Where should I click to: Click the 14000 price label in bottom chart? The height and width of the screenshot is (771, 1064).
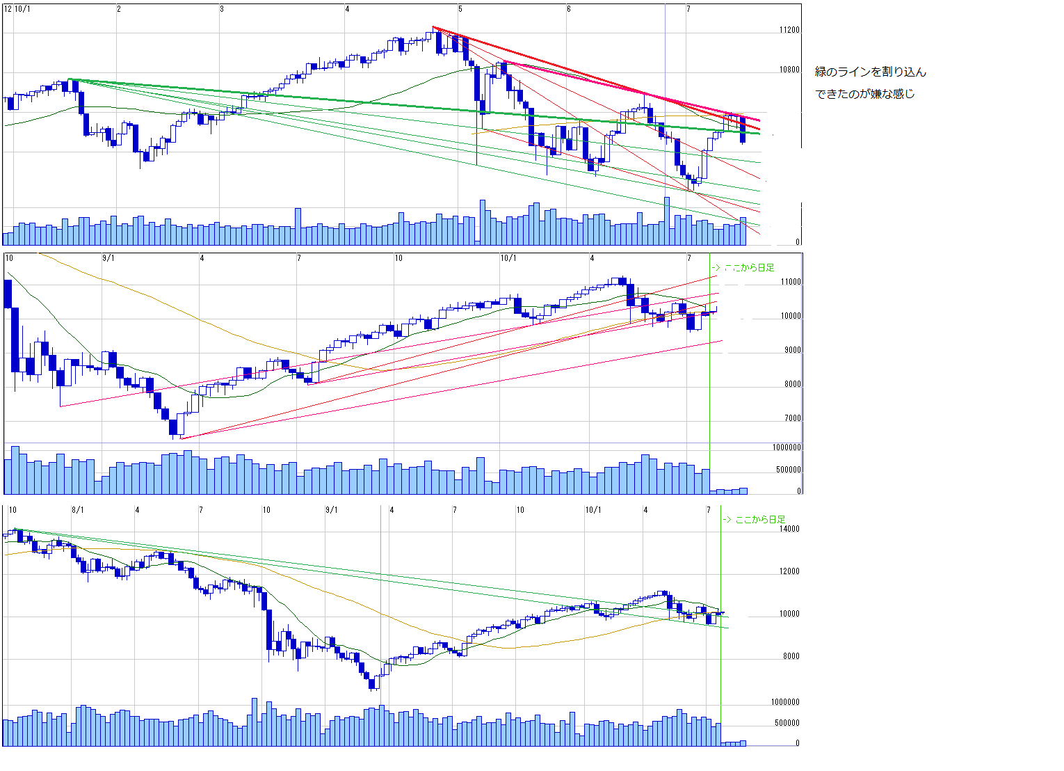tap(789, 529)
